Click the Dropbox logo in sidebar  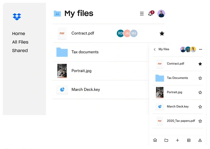point(17,17)
